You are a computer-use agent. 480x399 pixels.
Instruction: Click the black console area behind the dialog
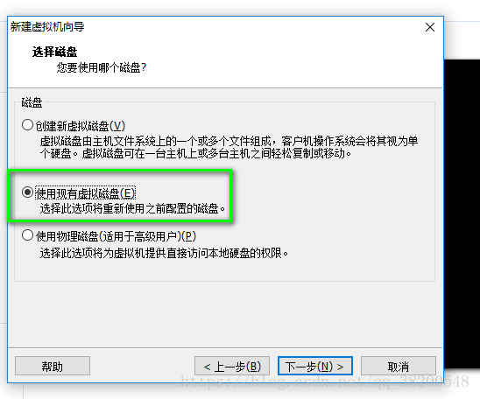462,214
